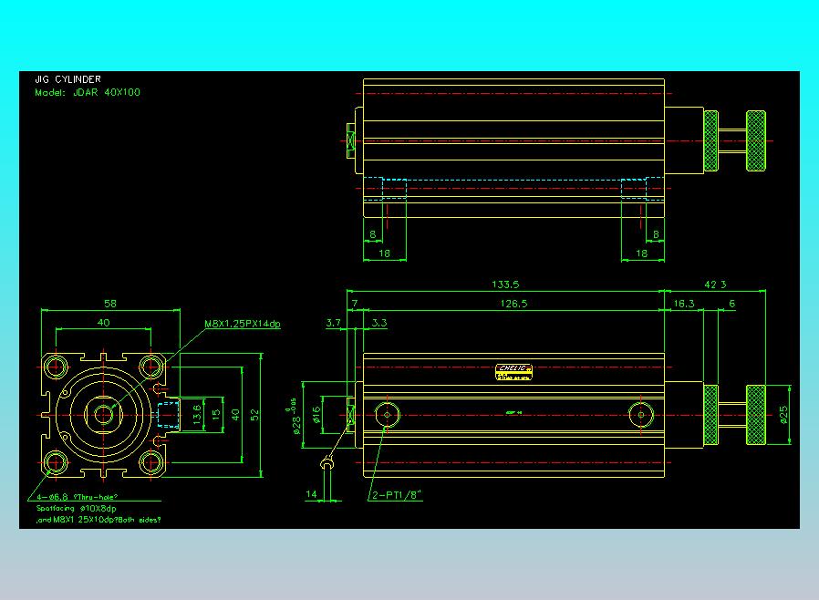Click the yellow CHELIC logo plate
Viewport: 819px width, 600px height.
point(513,372)
